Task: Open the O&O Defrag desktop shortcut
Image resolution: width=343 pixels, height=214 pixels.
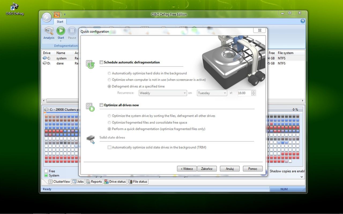Action: click(15, 9)
